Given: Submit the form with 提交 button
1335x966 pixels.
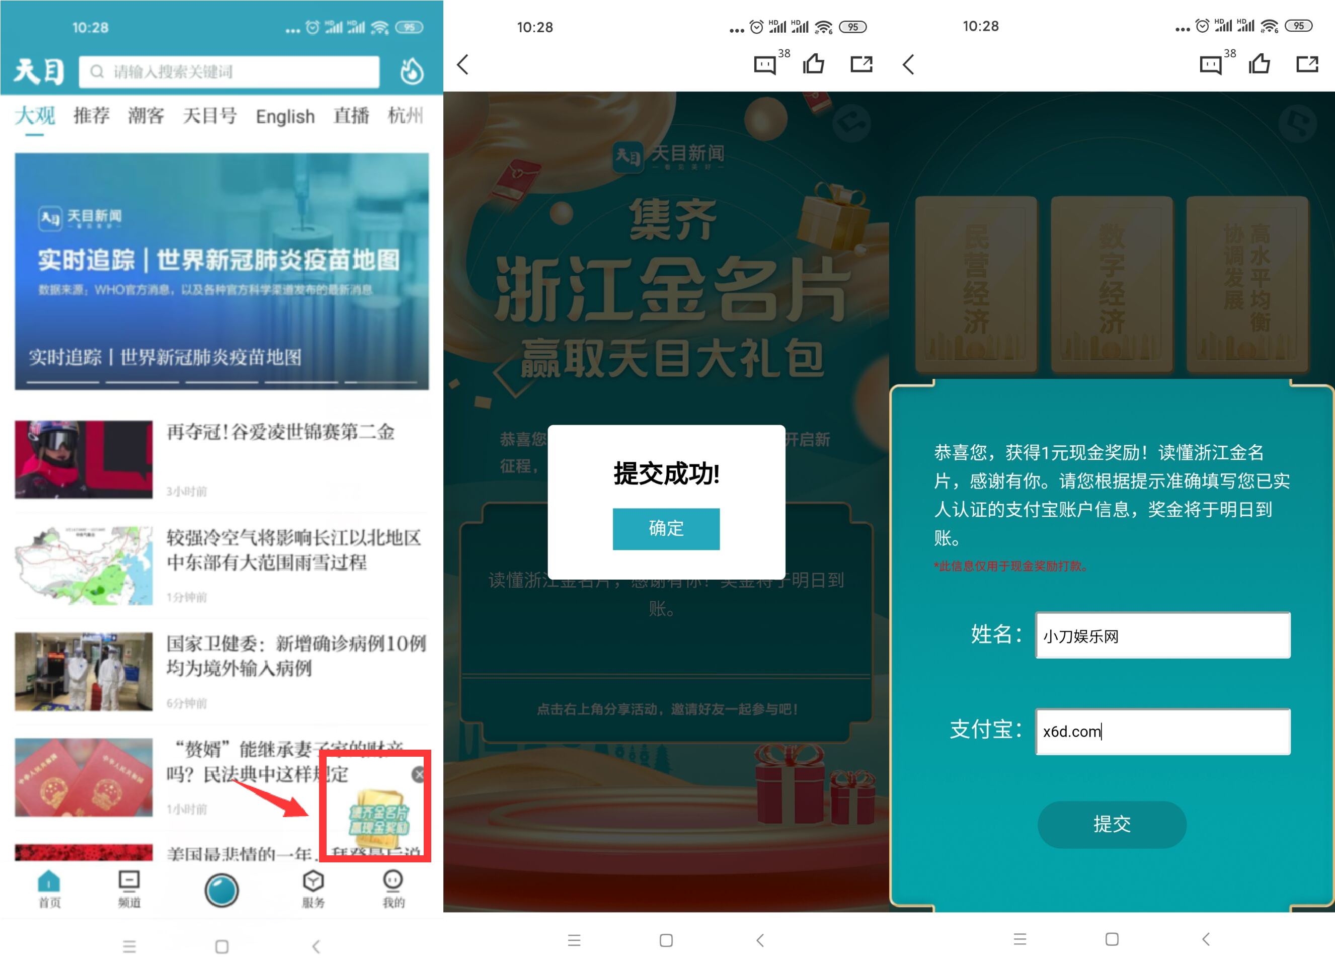Looking at the screenshot, I should (1112, 824).
